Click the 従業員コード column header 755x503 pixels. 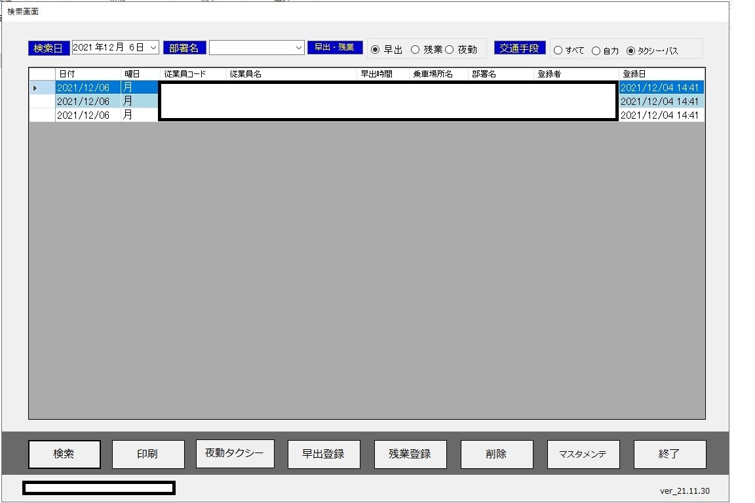point(193,73)
